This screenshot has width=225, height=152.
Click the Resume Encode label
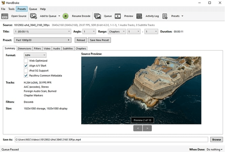click(x=81, y=16)
